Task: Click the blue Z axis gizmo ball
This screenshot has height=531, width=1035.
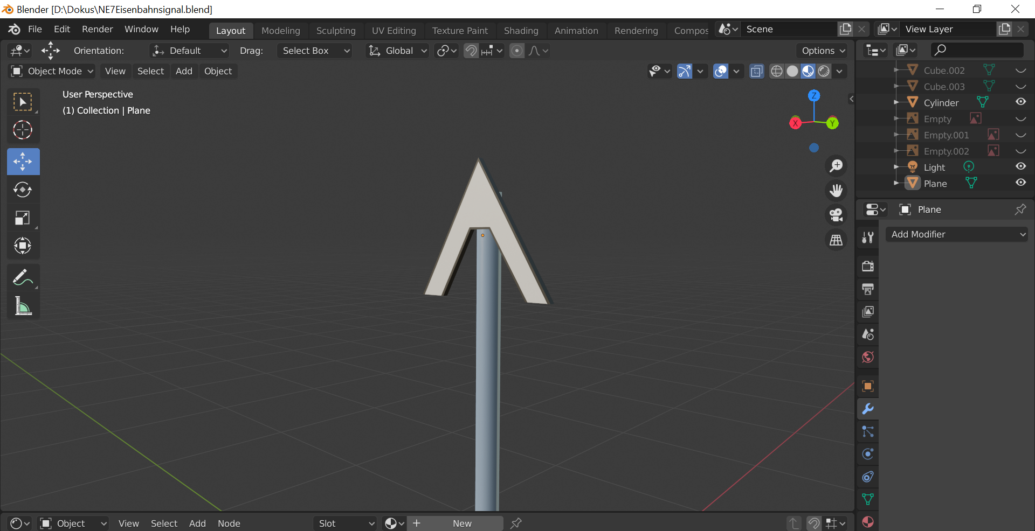Action: [814, 96]
